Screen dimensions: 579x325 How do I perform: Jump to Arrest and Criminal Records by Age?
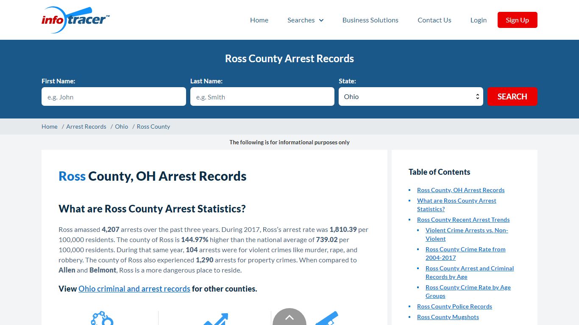pos(470,273)
